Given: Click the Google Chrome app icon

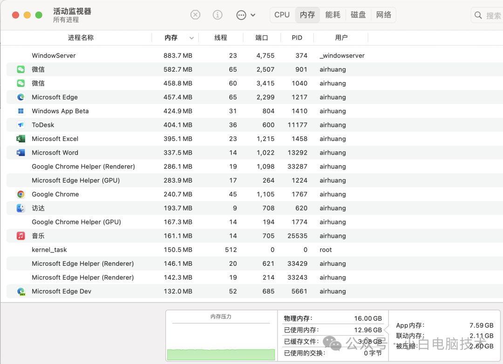Looking at the screenshot, I should tap(21, 195).
